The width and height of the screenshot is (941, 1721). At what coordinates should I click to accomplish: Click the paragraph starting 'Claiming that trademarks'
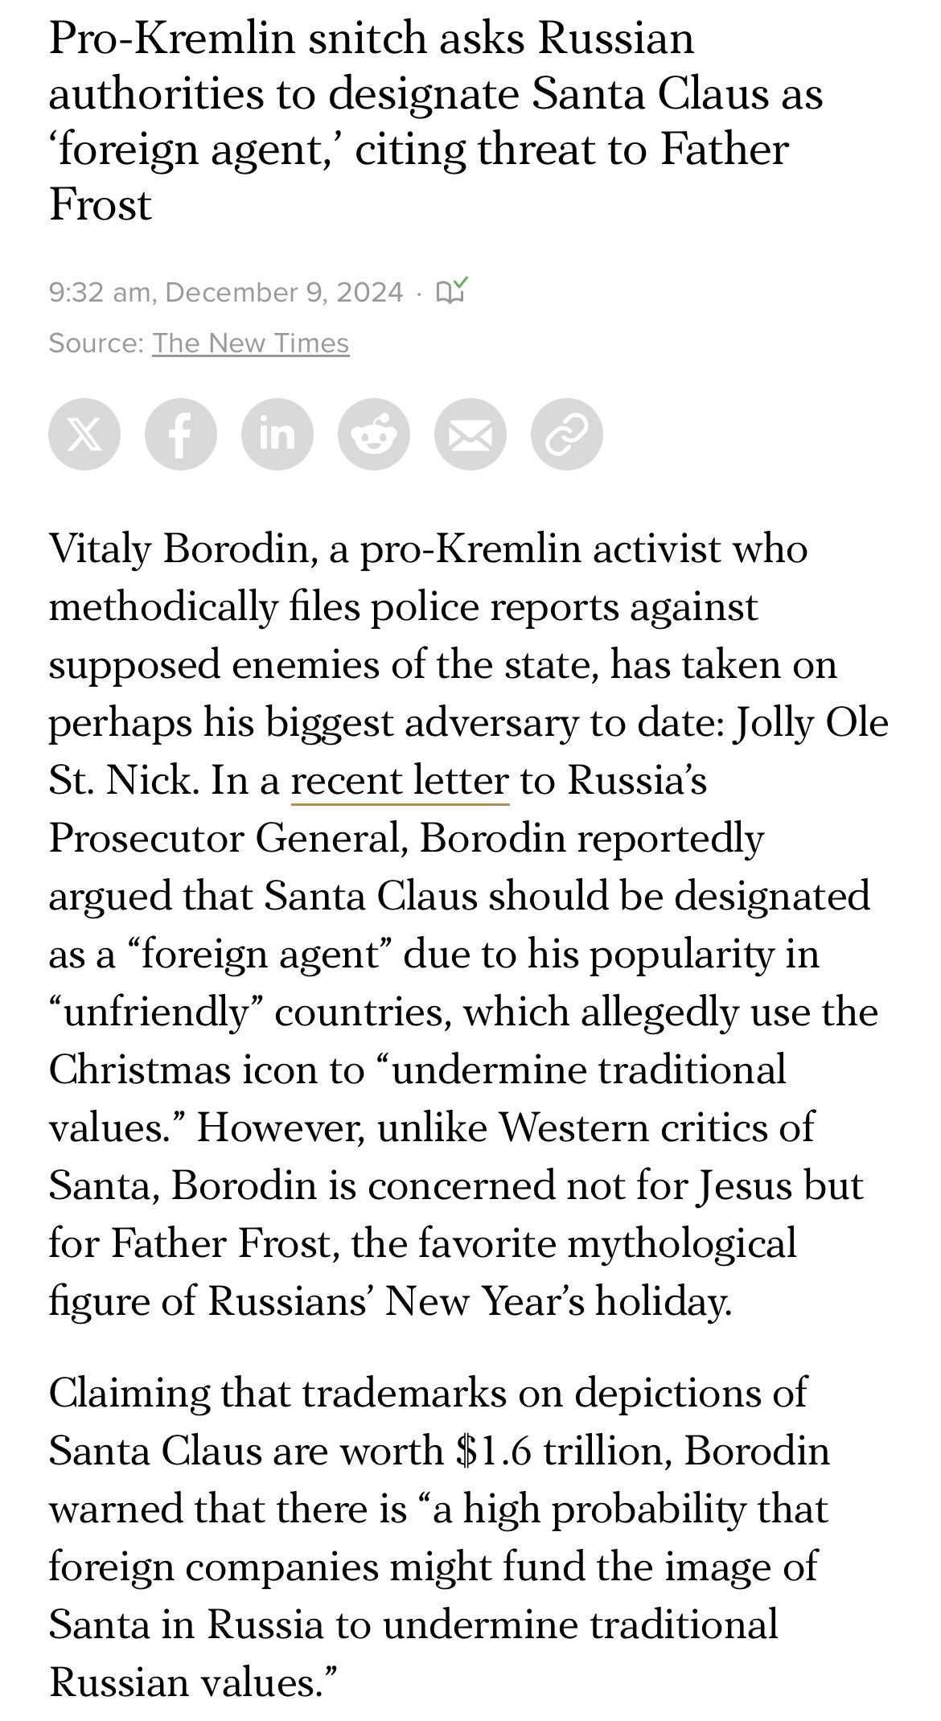click(x=439, y=1538)
